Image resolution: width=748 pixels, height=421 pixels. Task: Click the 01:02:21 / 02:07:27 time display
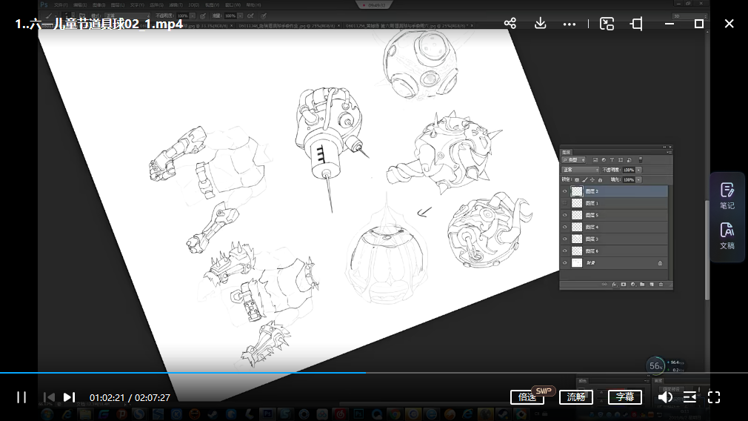pyautogui.click(x=130, y=397)
